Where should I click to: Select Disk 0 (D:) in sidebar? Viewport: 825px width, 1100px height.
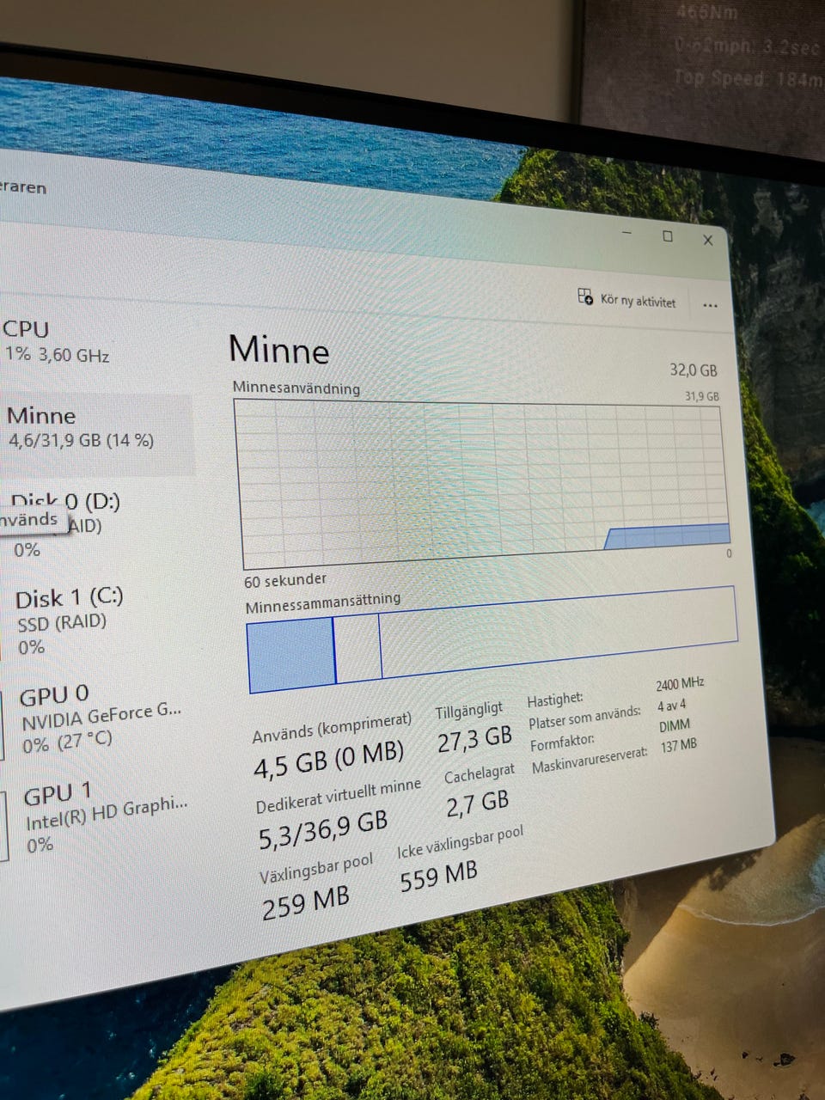67,524
